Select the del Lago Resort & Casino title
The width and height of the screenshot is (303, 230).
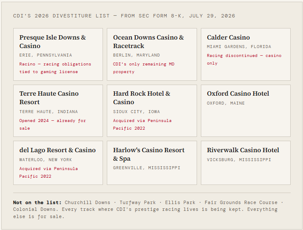pyautogui.click(x=57, y=150)
